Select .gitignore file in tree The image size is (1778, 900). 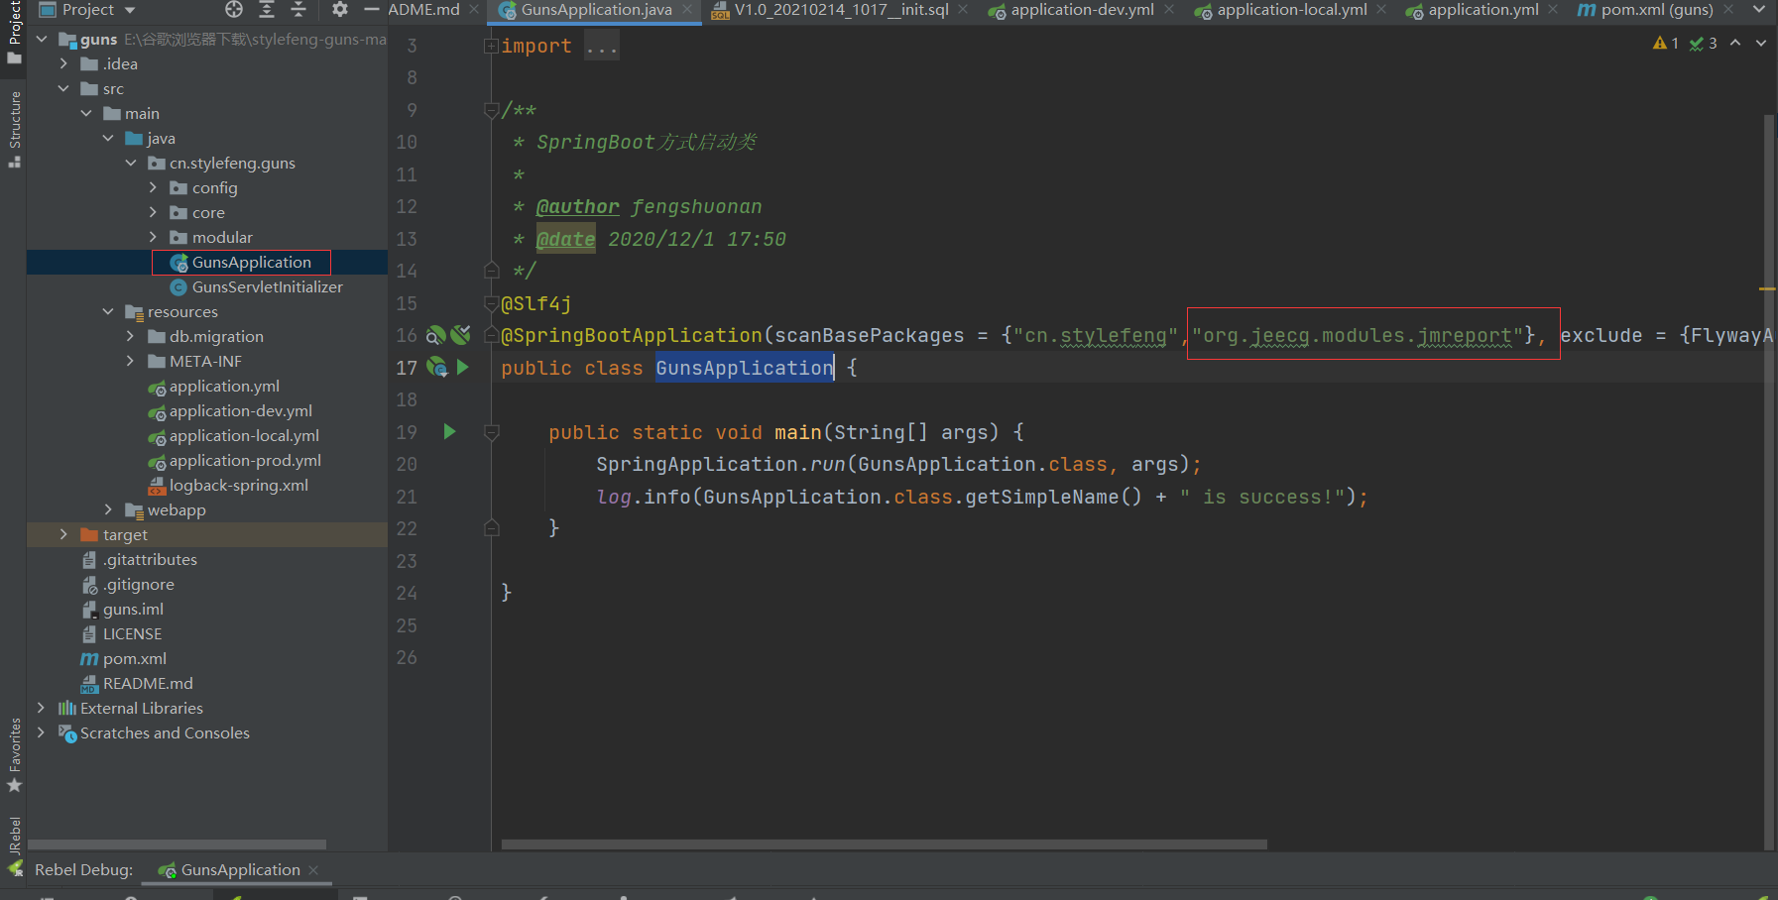(138, 585)
